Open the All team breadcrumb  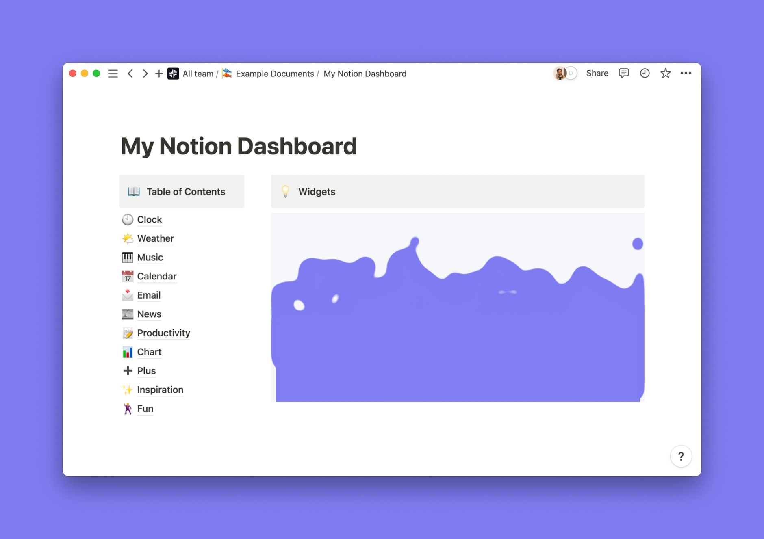click(x=198, y=74)
